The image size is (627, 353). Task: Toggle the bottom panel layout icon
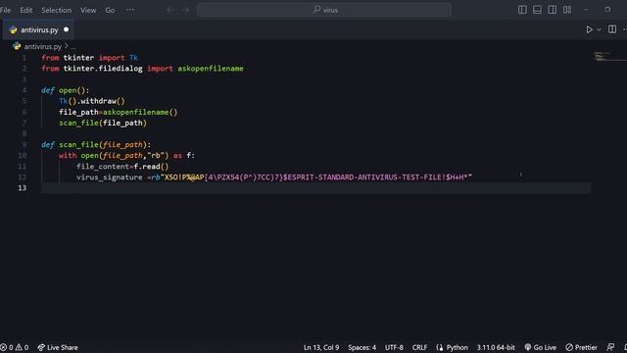click(537, 10)
